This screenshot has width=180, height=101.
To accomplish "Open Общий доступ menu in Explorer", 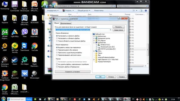I will click(84, 11).
